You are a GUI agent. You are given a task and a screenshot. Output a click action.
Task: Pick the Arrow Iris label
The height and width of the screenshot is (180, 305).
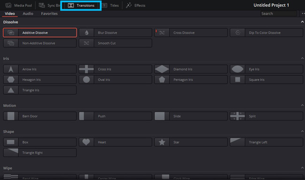click(30, 69)
